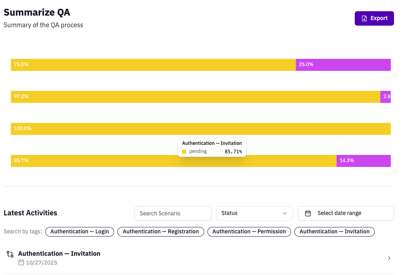Select the Authentication — Invitation tag chip
Viewport: 402px width, 275px height.
pyautogui.click(x=334, y=232)
